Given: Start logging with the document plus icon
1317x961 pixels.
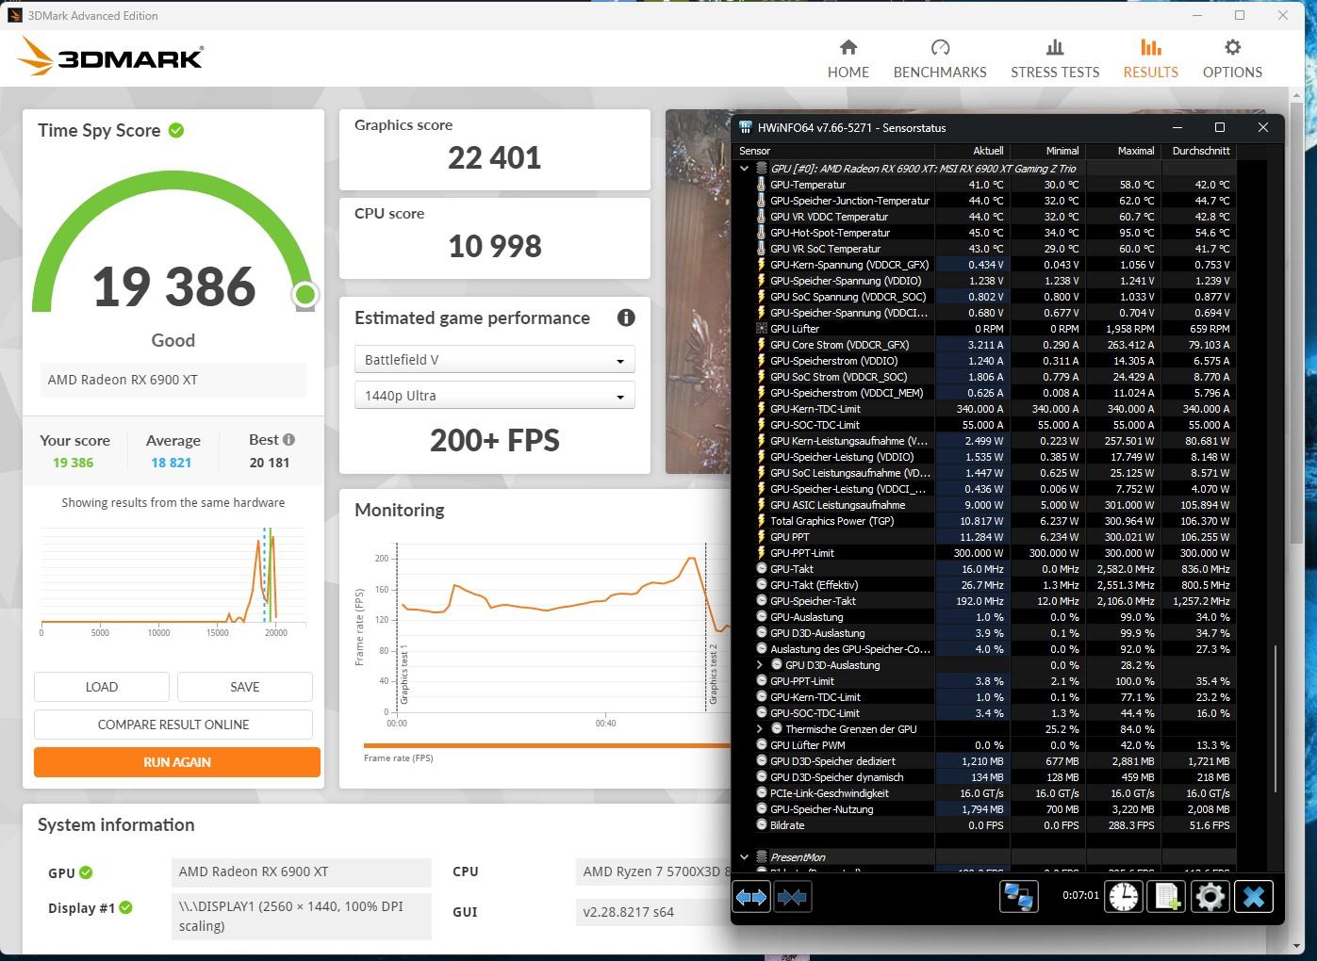Looking at the screenshot, I should coord(1167,896).
